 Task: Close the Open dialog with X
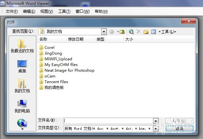pyautogui.click(x=188, y=21)
